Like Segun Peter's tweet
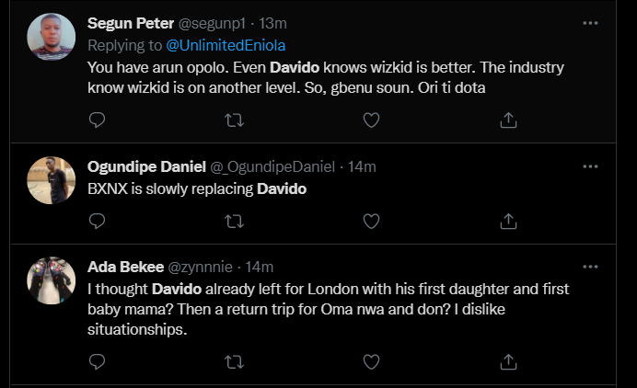This screenshot has width=637, height=388. click(x=371, y=120)
